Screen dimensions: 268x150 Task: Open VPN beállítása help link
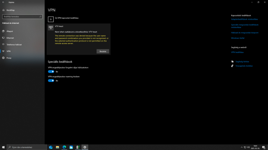[237, 52]
